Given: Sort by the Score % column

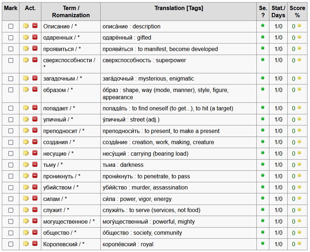Looking at the screenshot, I should click(x=297, y=12).
